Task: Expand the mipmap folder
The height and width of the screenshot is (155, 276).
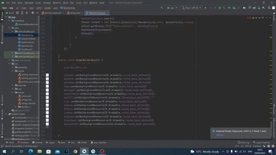Action: point(13,85)
